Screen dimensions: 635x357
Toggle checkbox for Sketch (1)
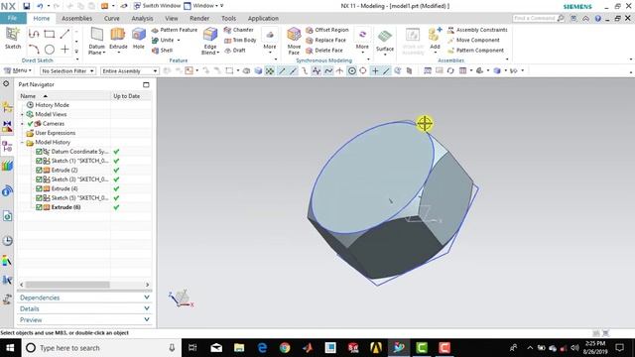pyautogui.click(x=39, y=161)
